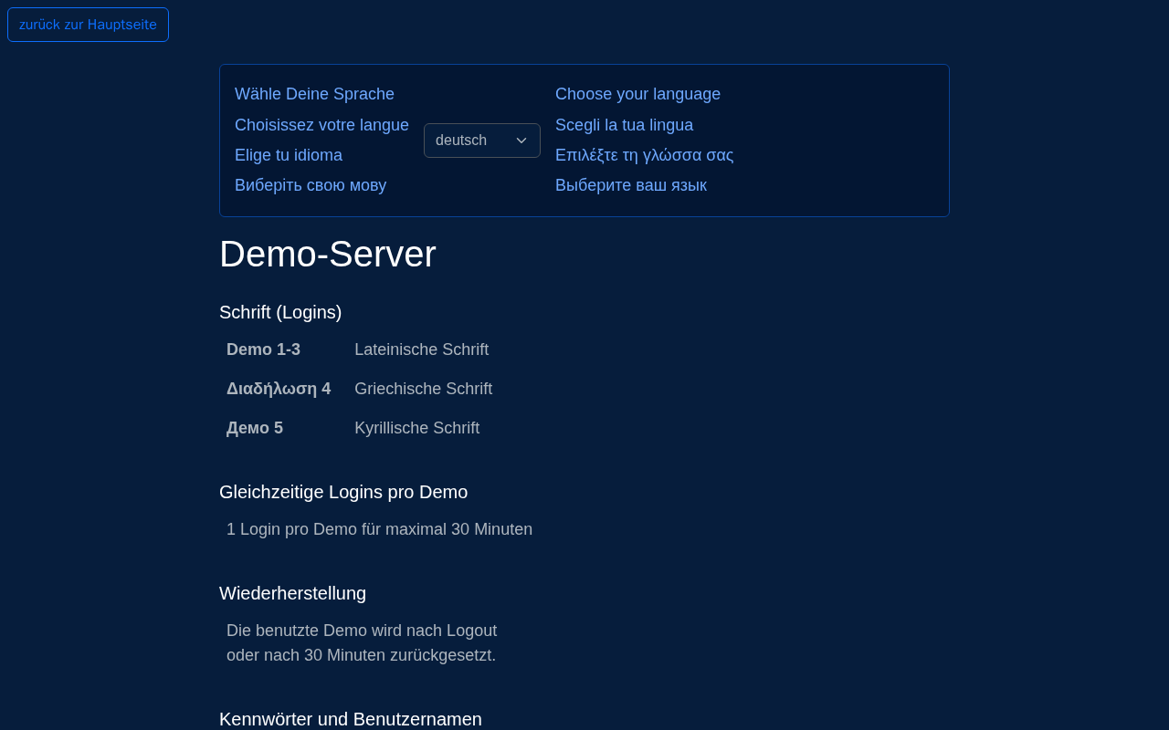Image resolution: width=1169 pixels, height=730 pixels.
Task: Select 'Scegli la tua lingua' link
Action: (x=624, y=125)
